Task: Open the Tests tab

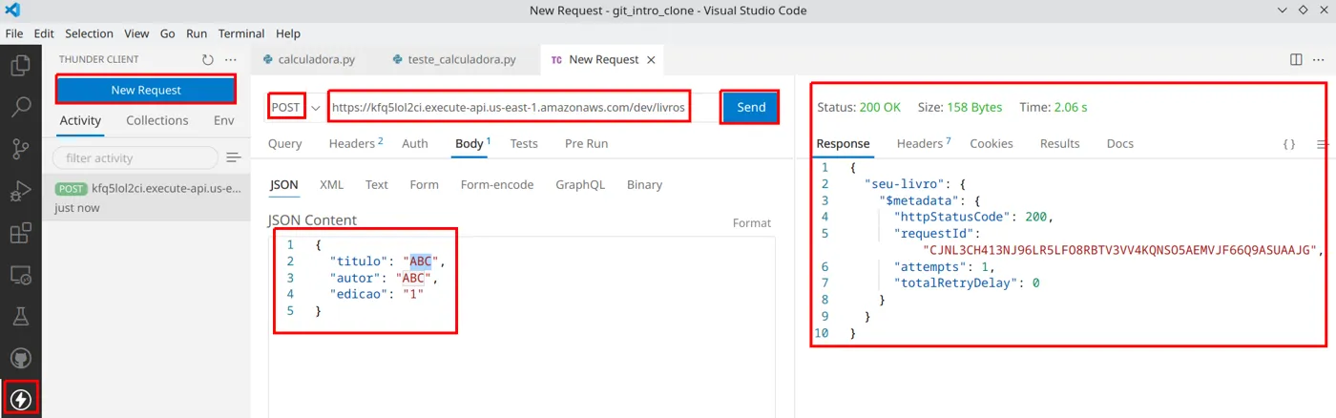Action: point(524,144)
